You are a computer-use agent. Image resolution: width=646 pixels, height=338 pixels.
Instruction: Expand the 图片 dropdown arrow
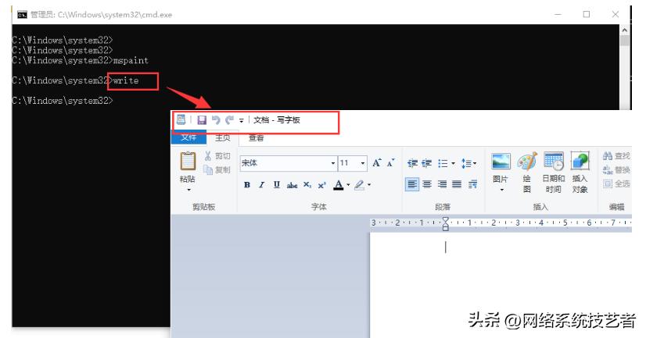point(502,190)
